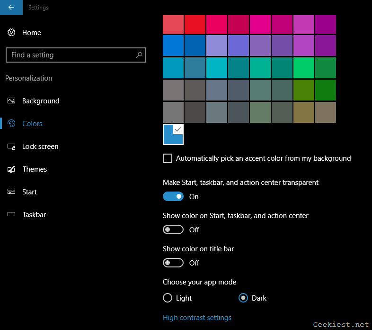
Task: Choose the selected blue accent swatch
Action: click(173, 134)
